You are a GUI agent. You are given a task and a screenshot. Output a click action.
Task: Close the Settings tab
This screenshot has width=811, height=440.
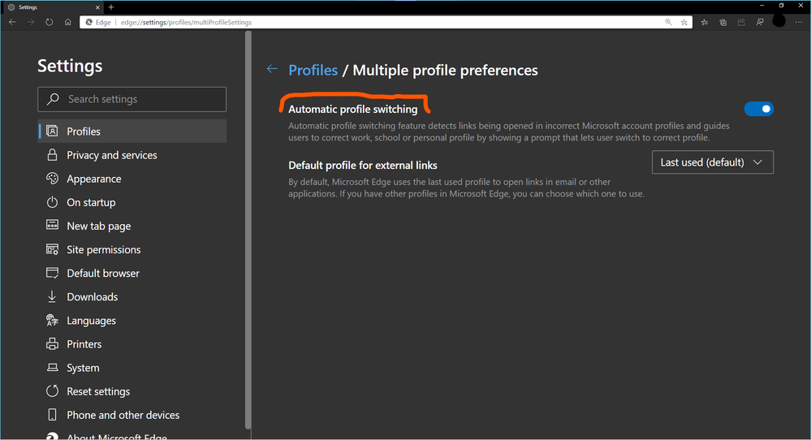pos(97,7)
